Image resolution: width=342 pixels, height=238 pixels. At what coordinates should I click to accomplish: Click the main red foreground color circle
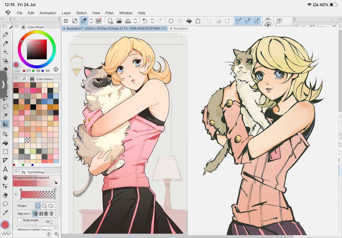[5, 225]
